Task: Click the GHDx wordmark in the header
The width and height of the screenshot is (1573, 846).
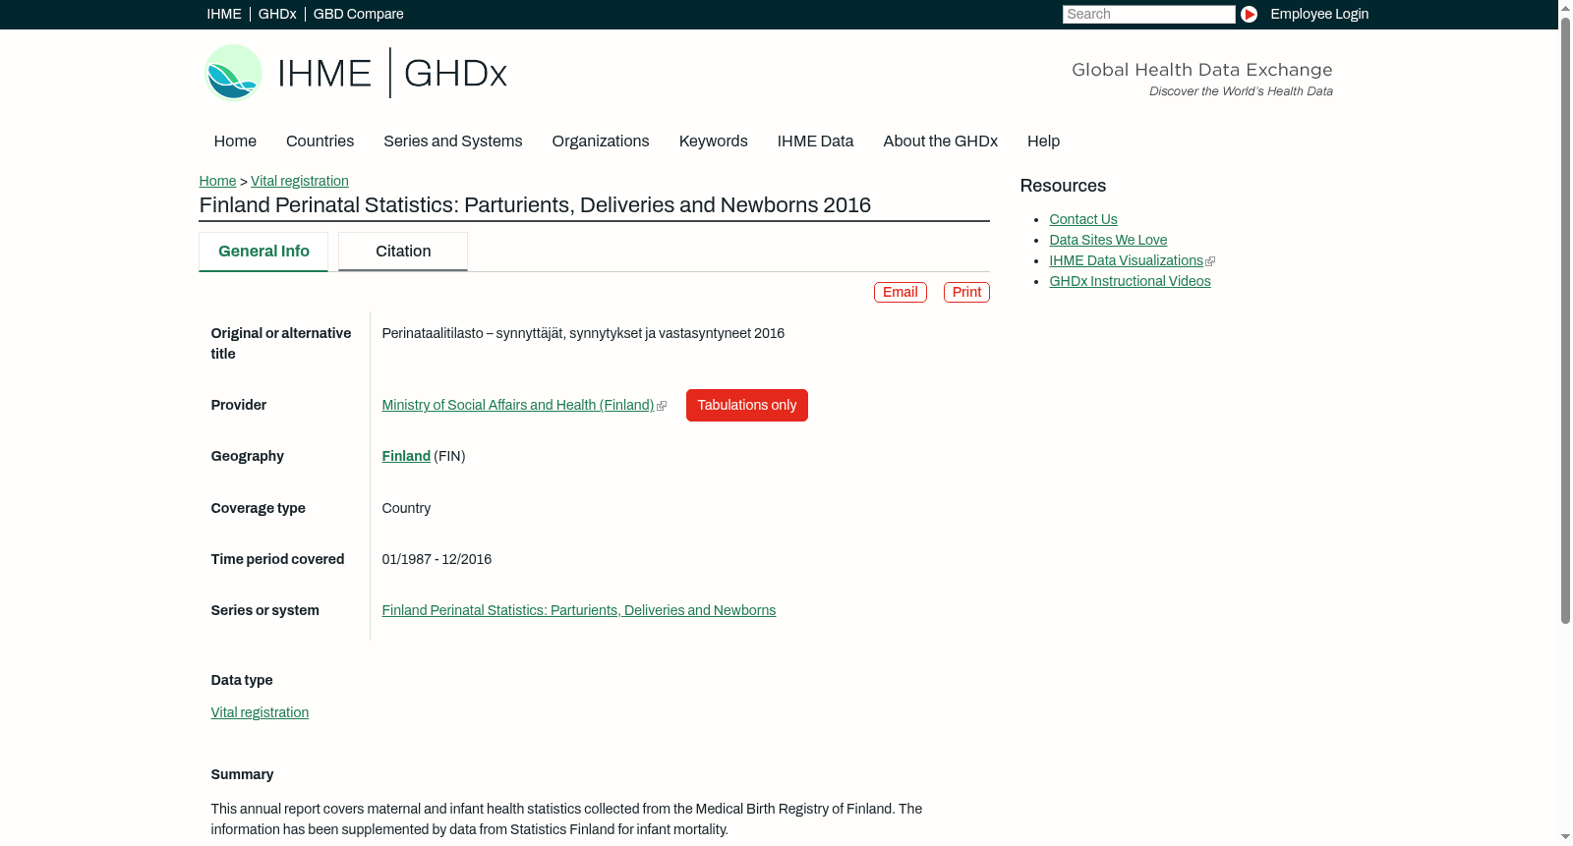Action: (x=455, y=74)
